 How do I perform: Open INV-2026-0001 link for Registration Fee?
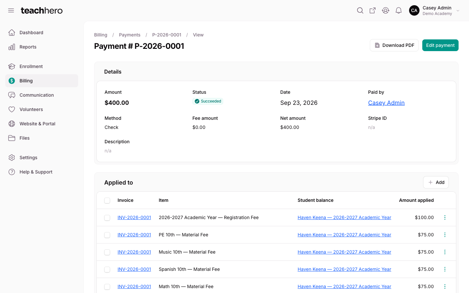click(134, 217)
